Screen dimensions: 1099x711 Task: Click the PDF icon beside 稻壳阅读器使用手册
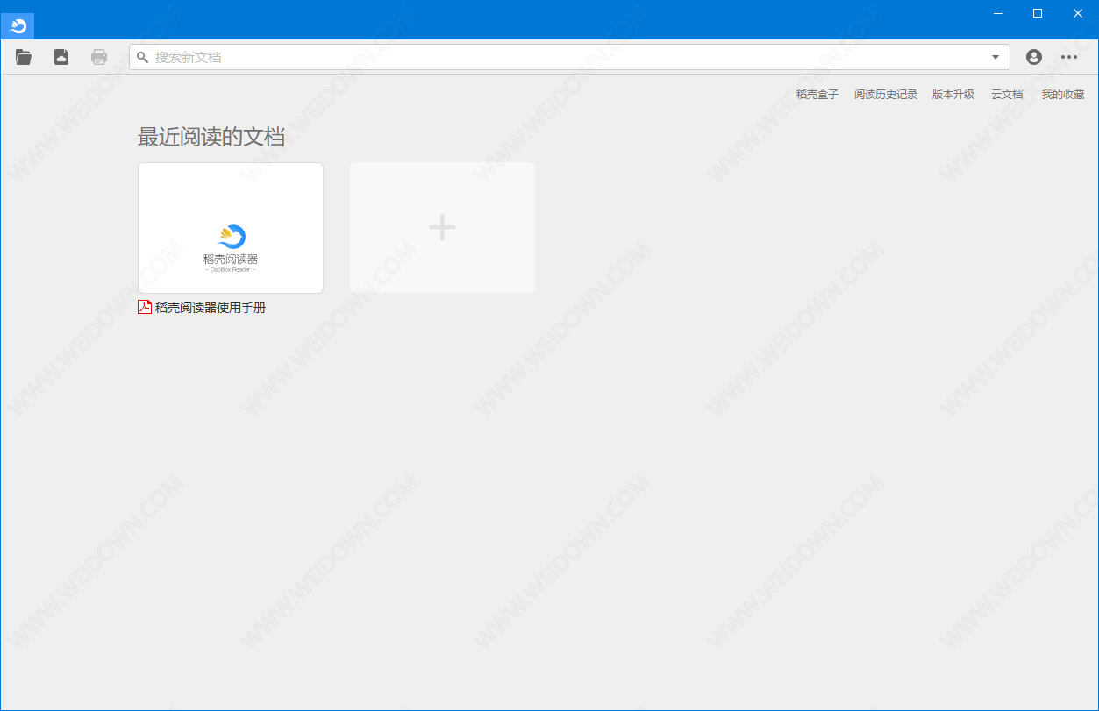point(145,307)
